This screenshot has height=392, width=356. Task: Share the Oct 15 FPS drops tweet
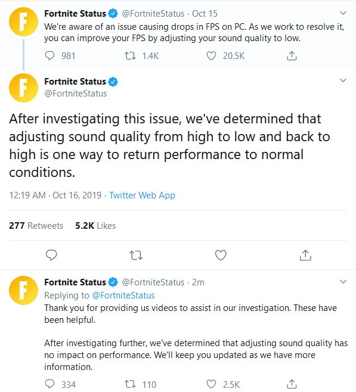coord(292,55)
